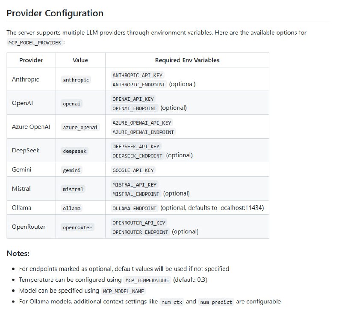Click the OPENAI_ENDPOINT variable

[135, 108]
